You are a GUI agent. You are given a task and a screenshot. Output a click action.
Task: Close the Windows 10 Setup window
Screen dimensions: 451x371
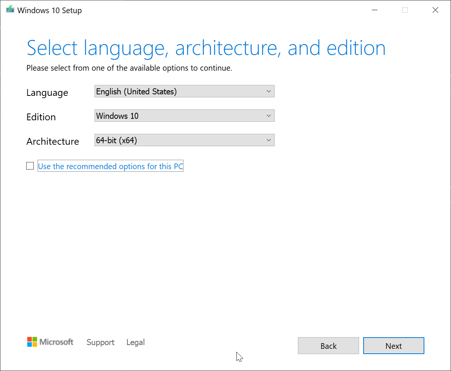pyautogui.click(x=435, y=10)
